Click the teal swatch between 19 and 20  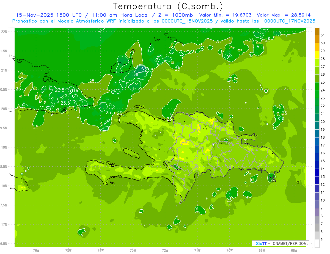pos(317,125)
